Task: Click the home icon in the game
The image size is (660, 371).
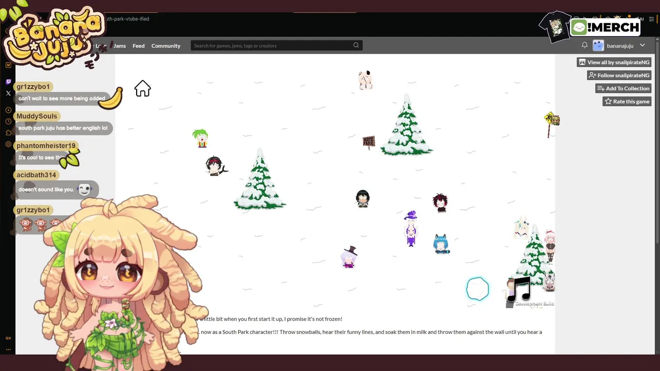Action: pos(143,89)
